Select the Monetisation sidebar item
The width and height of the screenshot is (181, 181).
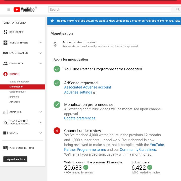(x=23, y=87)
